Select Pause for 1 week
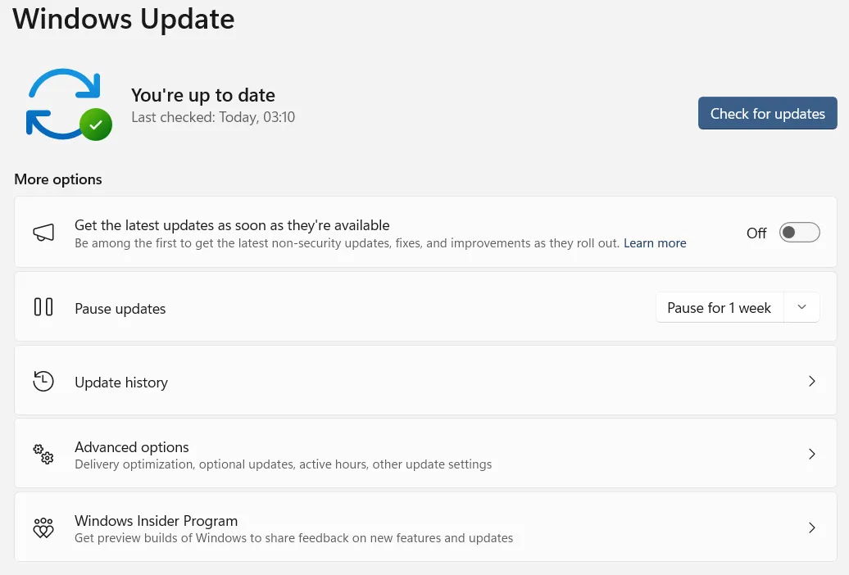 point(720,307)
